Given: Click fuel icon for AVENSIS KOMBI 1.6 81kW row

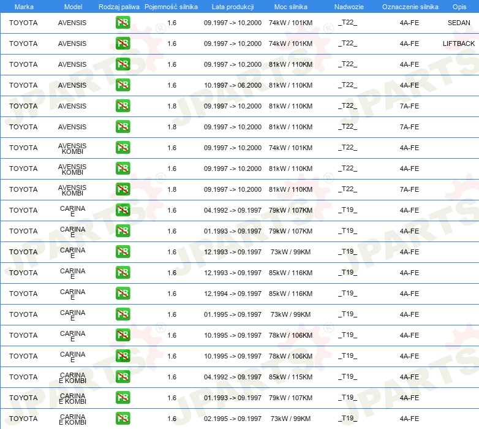Looking at the screenshot, I should pyautogui.click(x=123, y=169).
